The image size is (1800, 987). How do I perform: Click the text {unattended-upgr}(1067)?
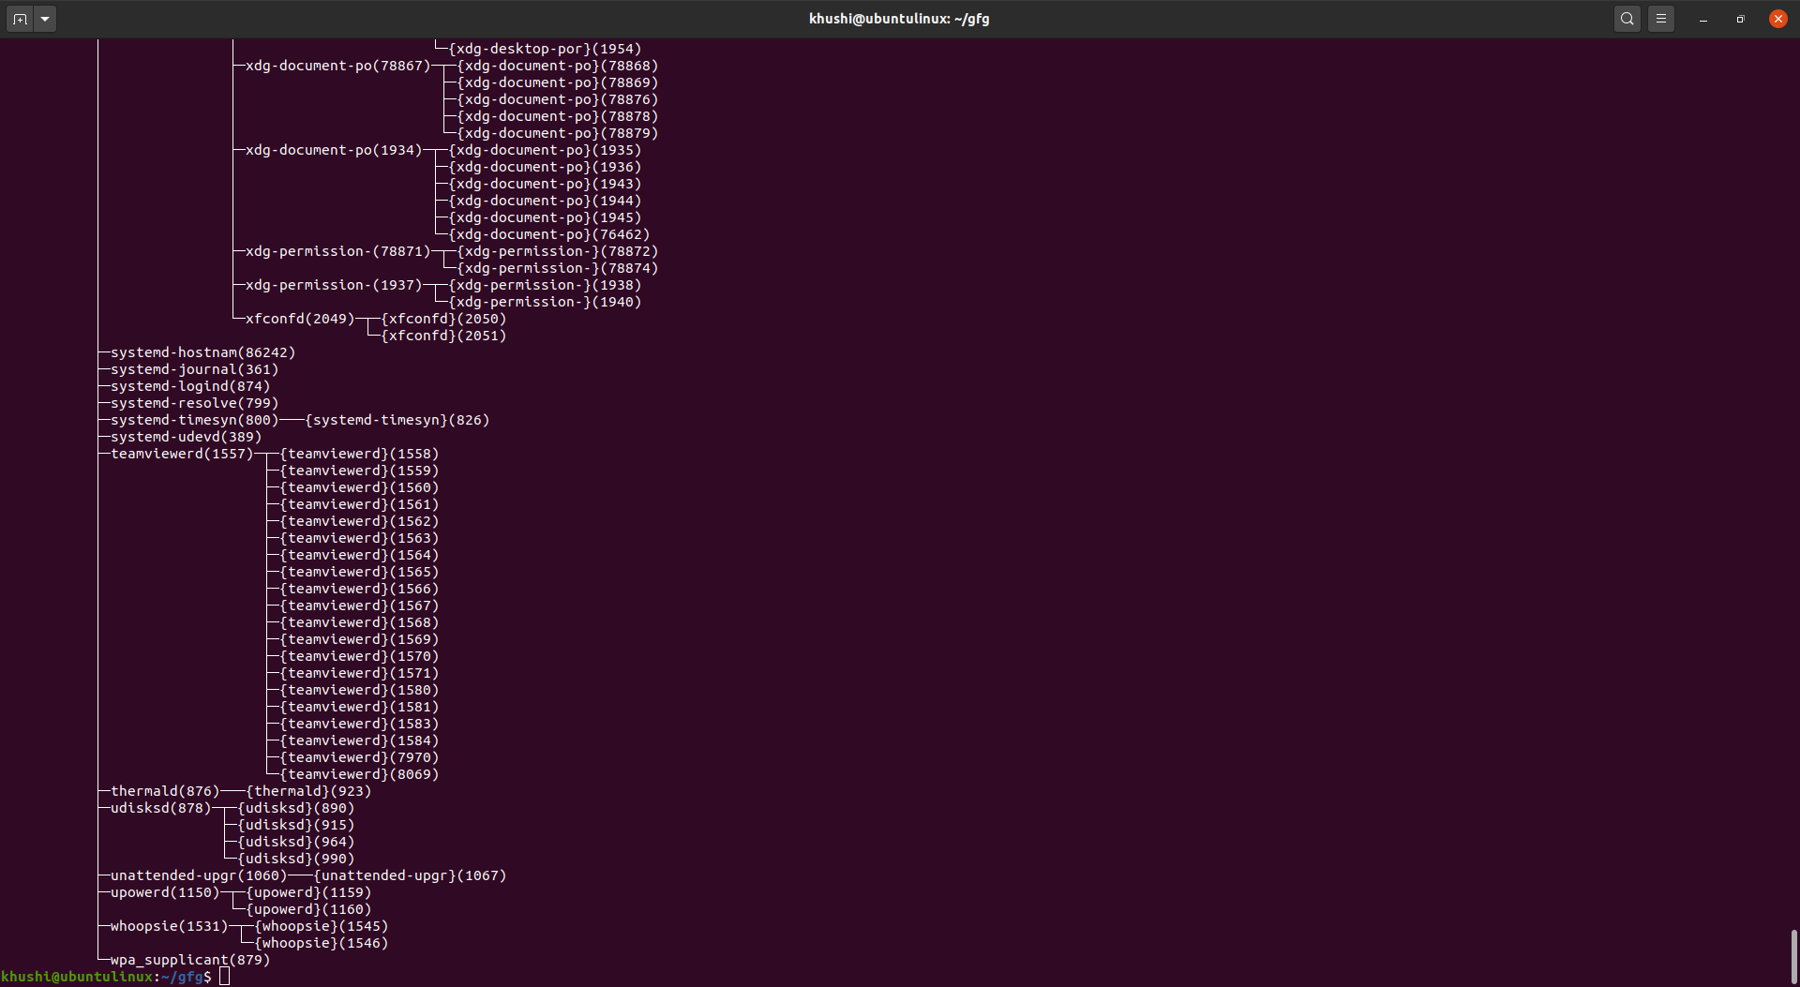[410, 875]
